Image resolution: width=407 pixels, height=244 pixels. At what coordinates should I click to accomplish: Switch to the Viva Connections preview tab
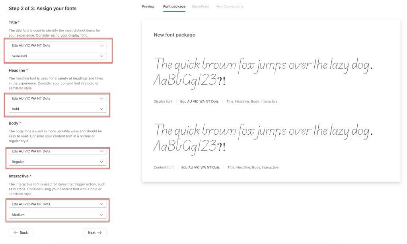(x=230, y=7)
